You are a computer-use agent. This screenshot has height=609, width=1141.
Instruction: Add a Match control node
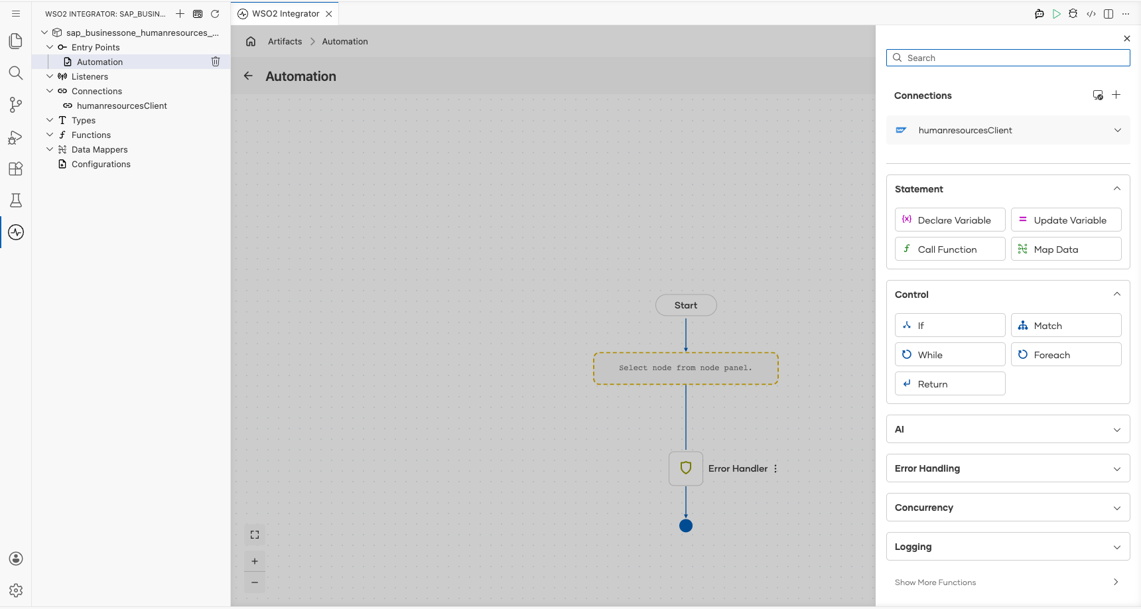[x=1066, y=325]
